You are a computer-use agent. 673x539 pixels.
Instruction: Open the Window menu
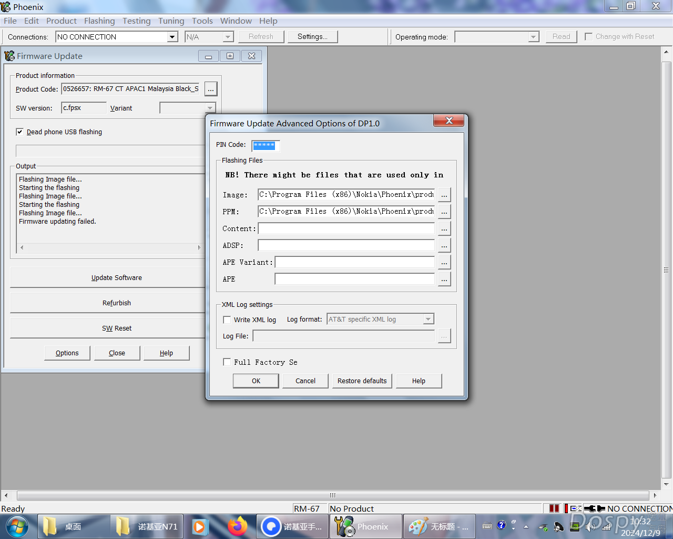click(236, 21)
